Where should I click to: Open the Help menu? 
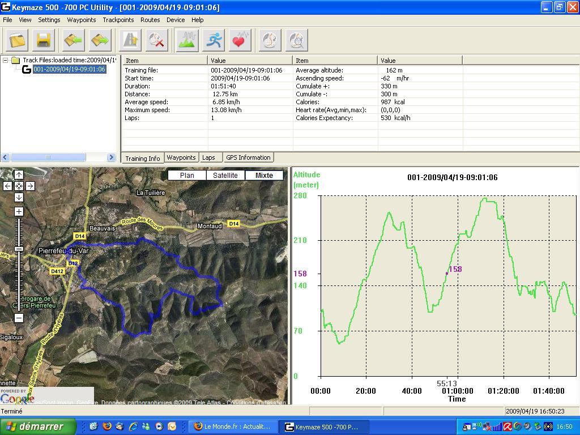pyautogui.click(x=198, y=20)
